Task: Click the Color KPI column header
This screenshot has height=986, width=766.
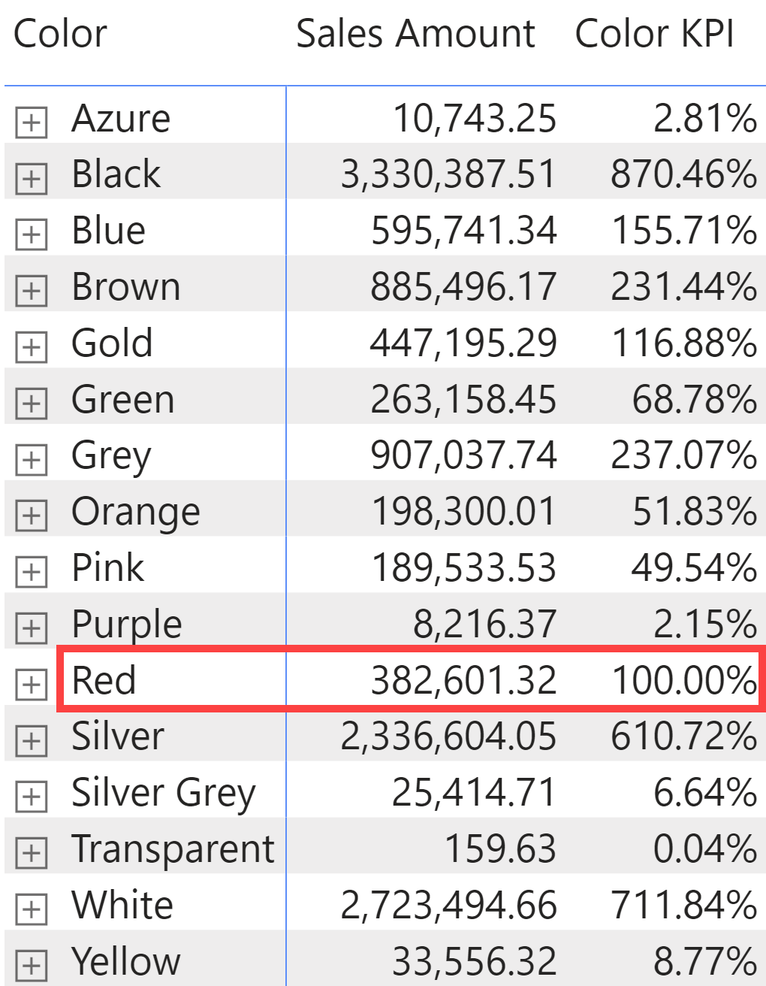Action: pos(654,35)
